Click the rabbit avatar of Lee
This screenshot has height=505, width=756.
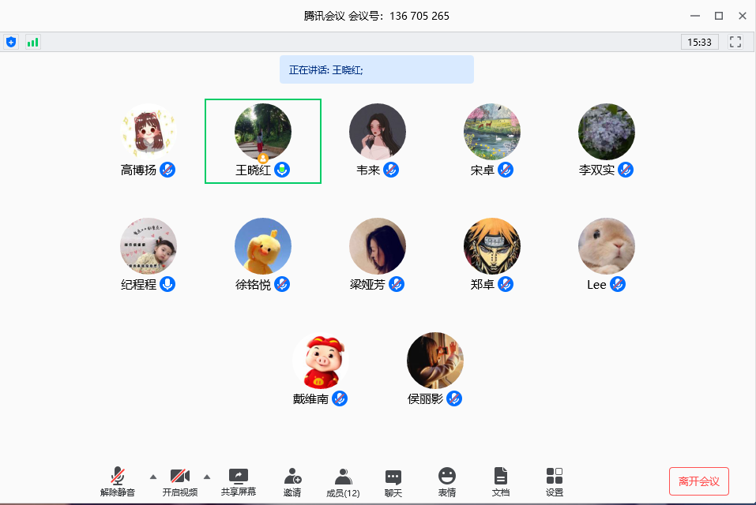[607, 246]
